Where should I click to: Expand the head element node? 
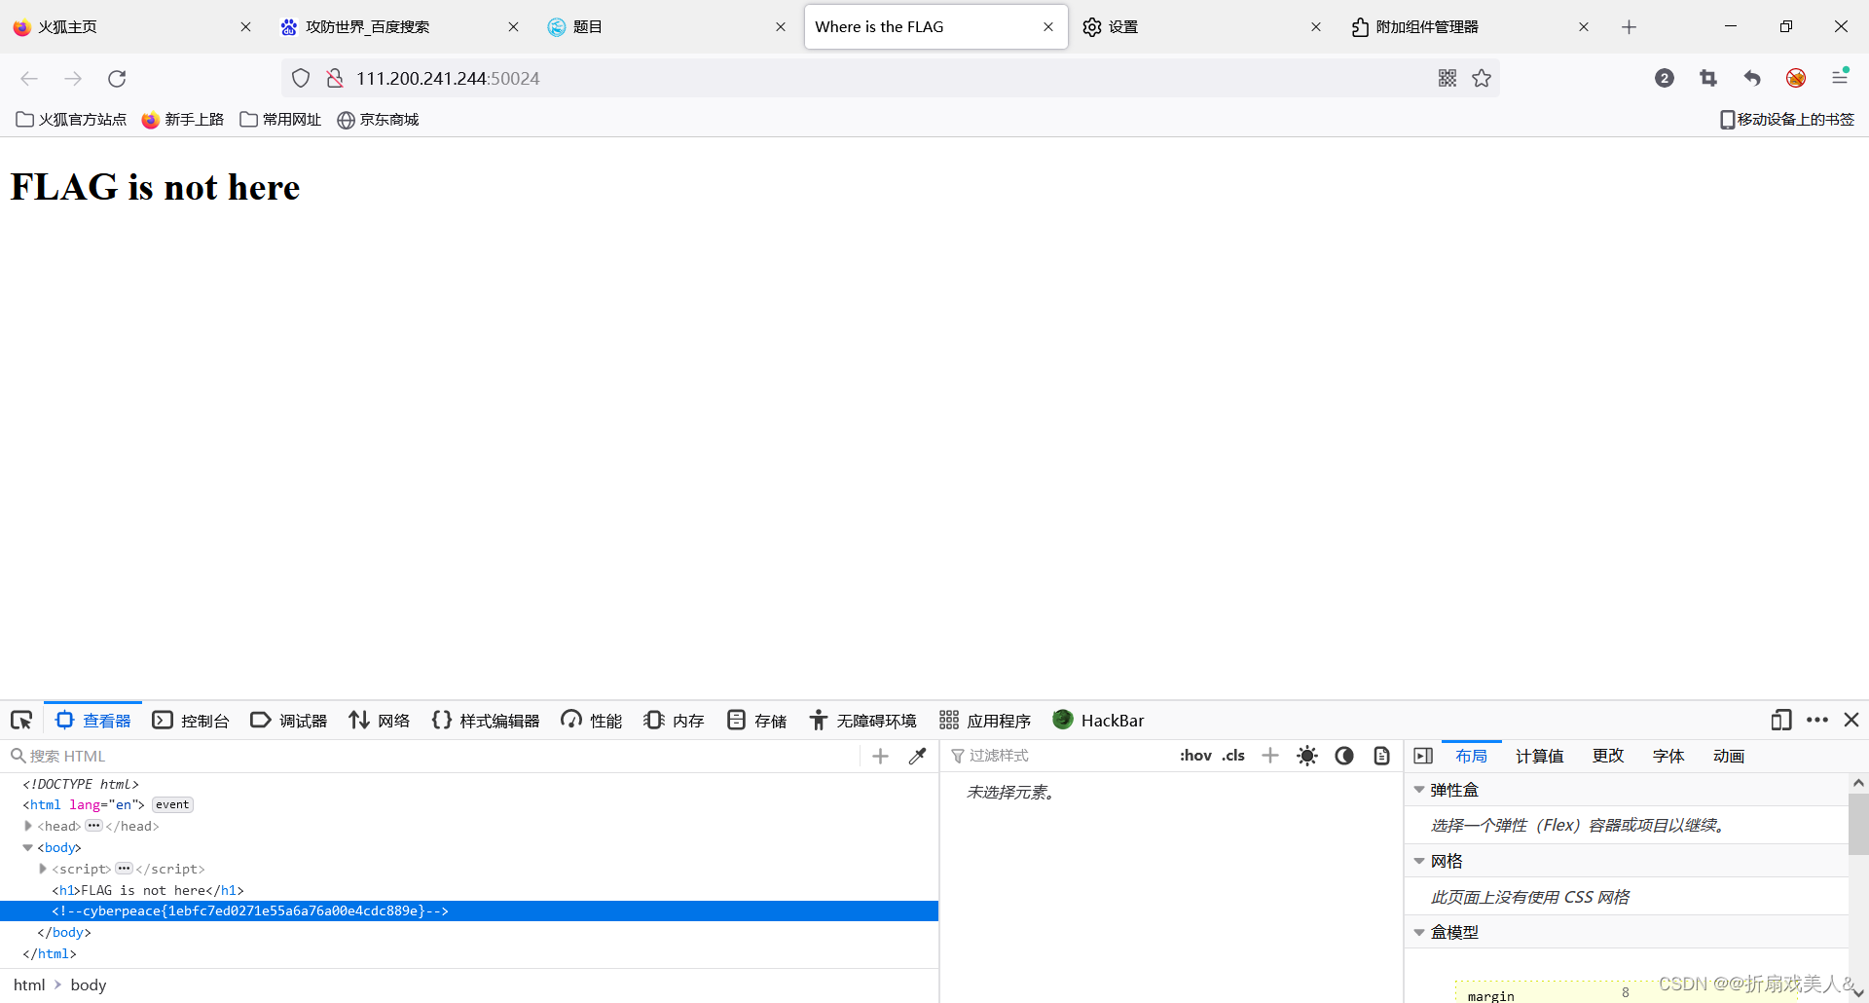pyautogui.click(x=28, y=826)
